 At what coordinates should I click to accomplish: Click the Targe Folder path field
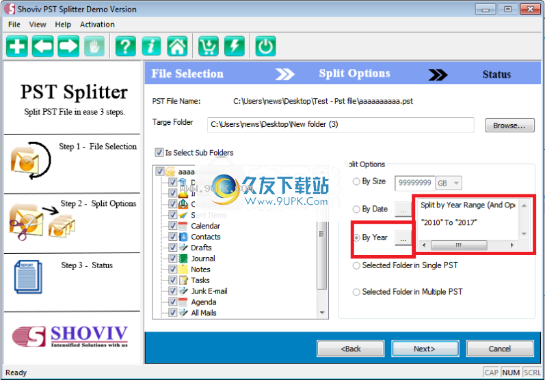tap(341, 125)
